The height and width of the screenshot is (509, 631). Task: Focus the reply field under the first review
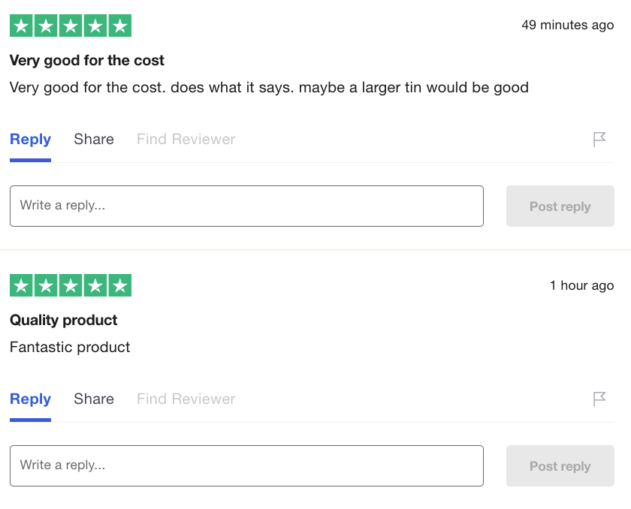246,206
